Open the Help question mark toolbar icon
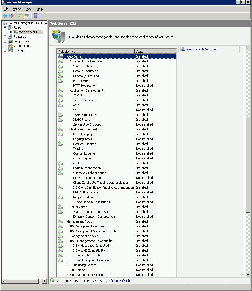The width and height of the screenshot is (252, 291). tap(35, 16)
